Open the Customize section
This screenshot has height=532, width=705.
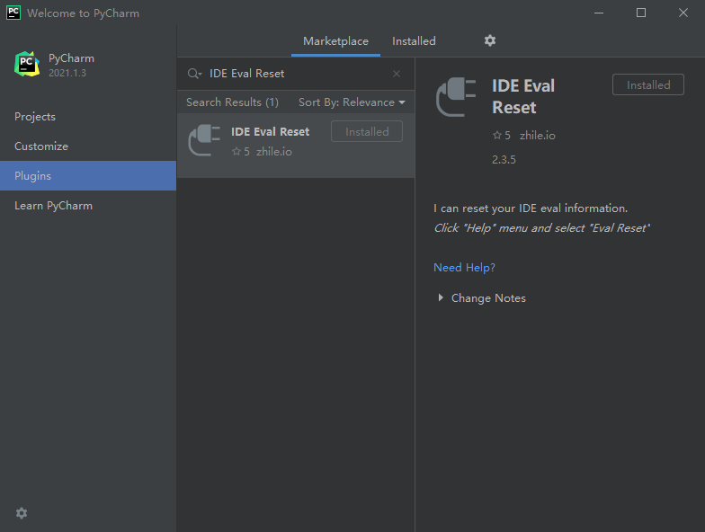41,146
